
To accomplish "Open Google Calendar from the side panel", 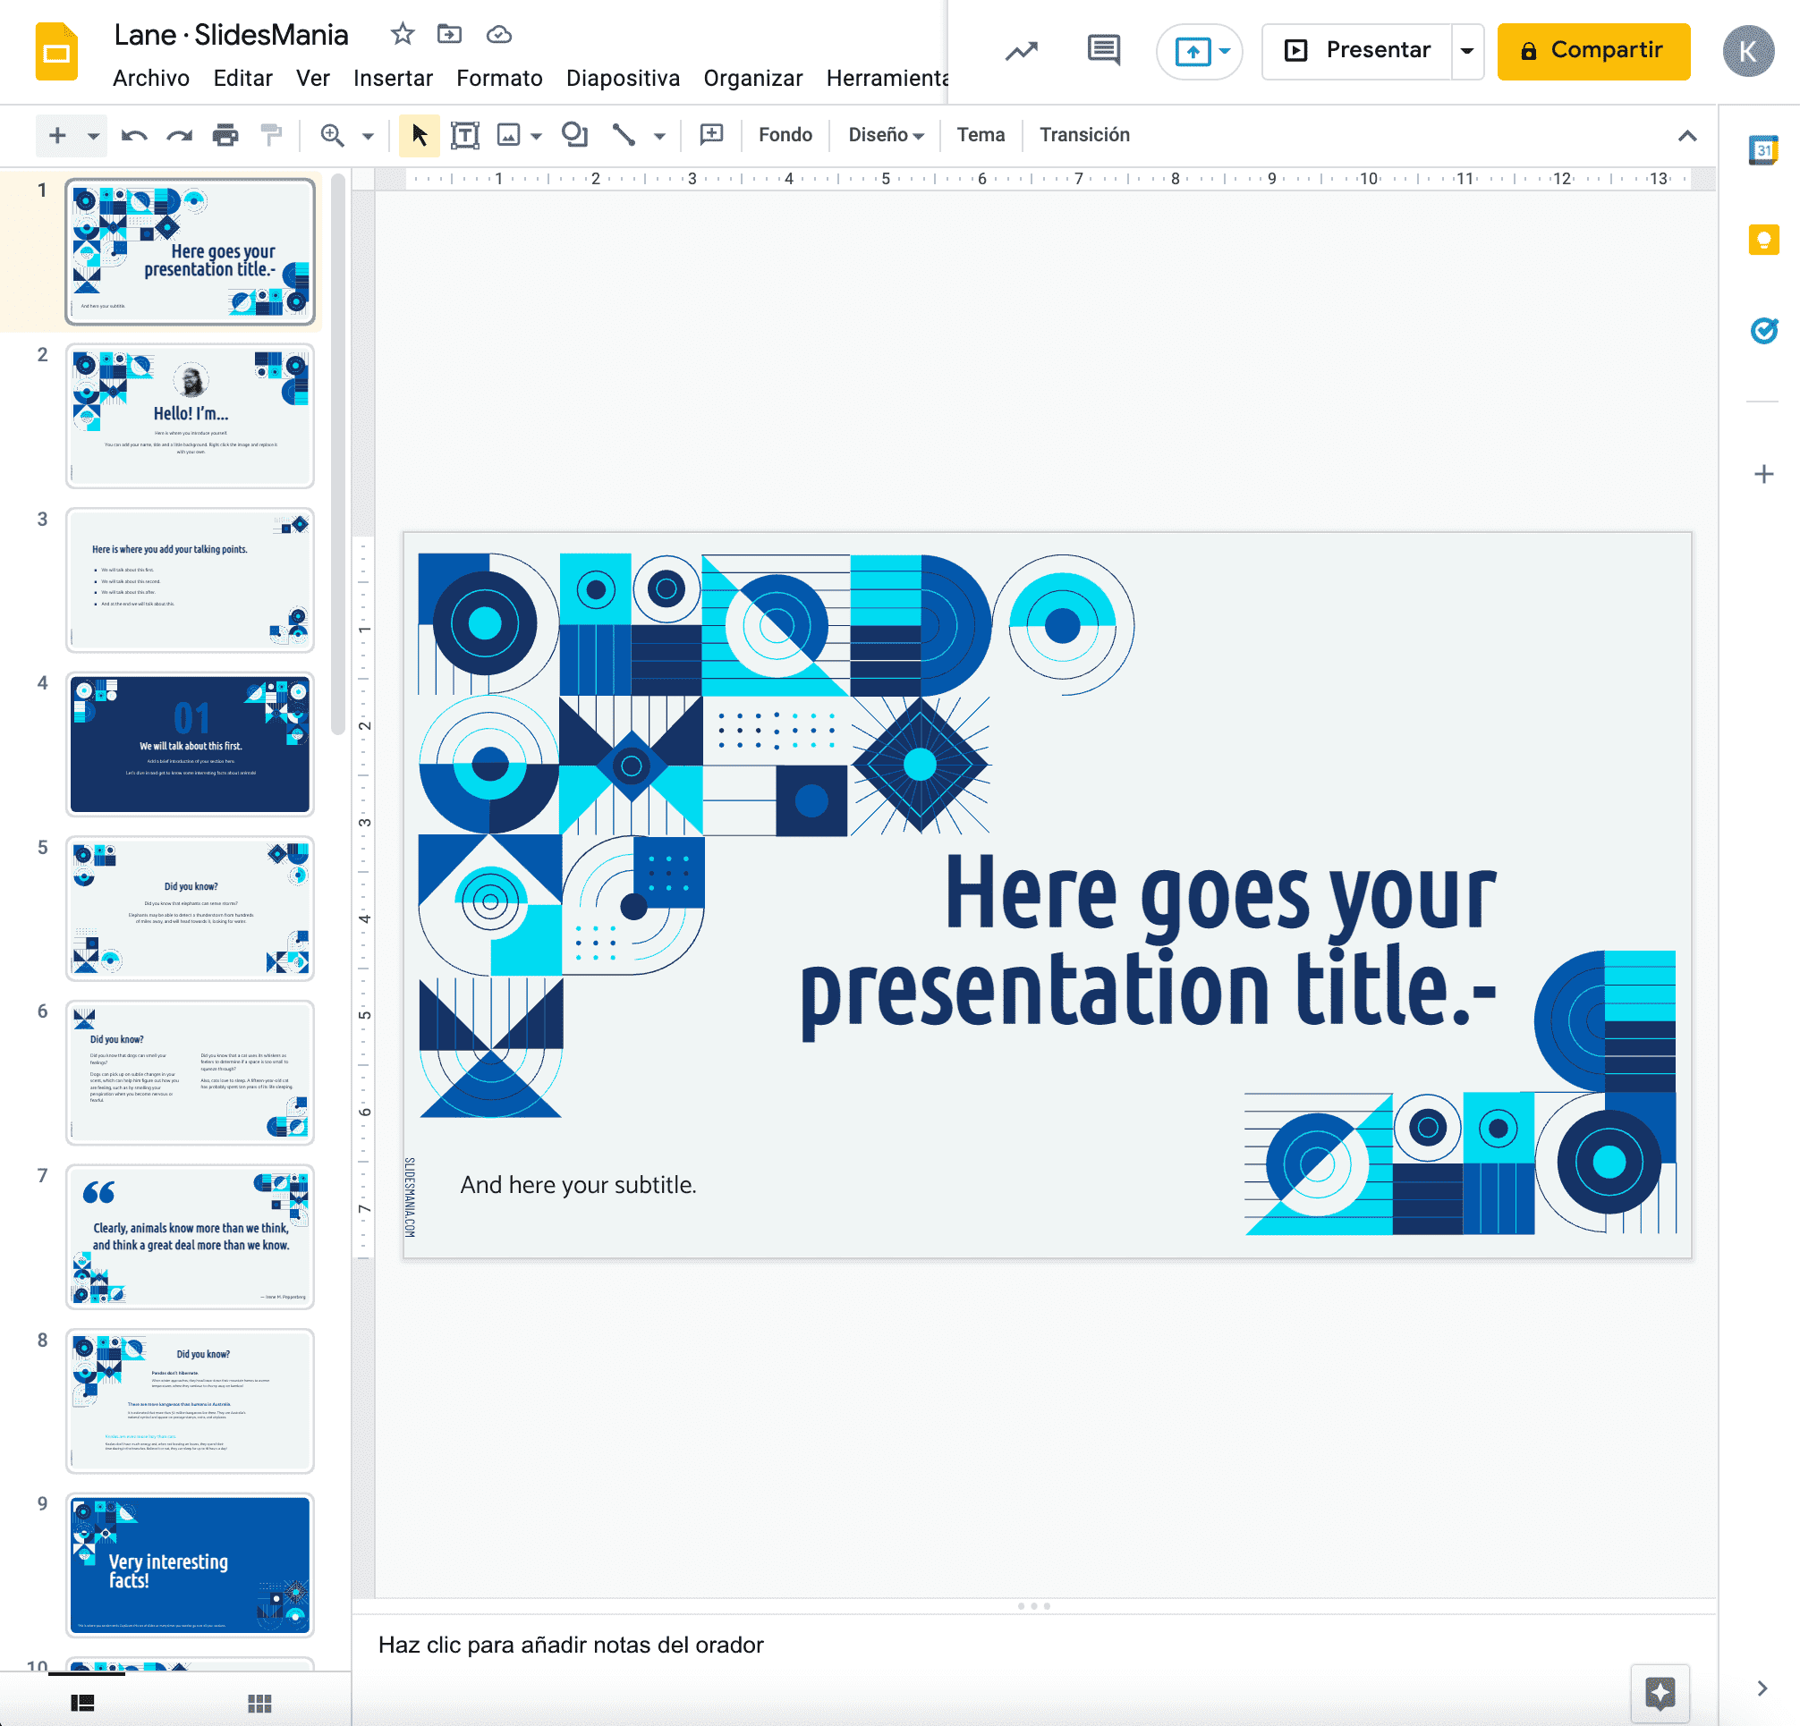I will (1764, 149).
